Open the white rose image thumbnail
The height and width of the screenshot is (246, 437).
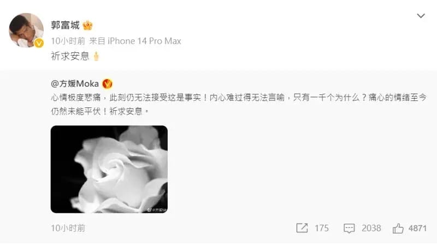109,169
